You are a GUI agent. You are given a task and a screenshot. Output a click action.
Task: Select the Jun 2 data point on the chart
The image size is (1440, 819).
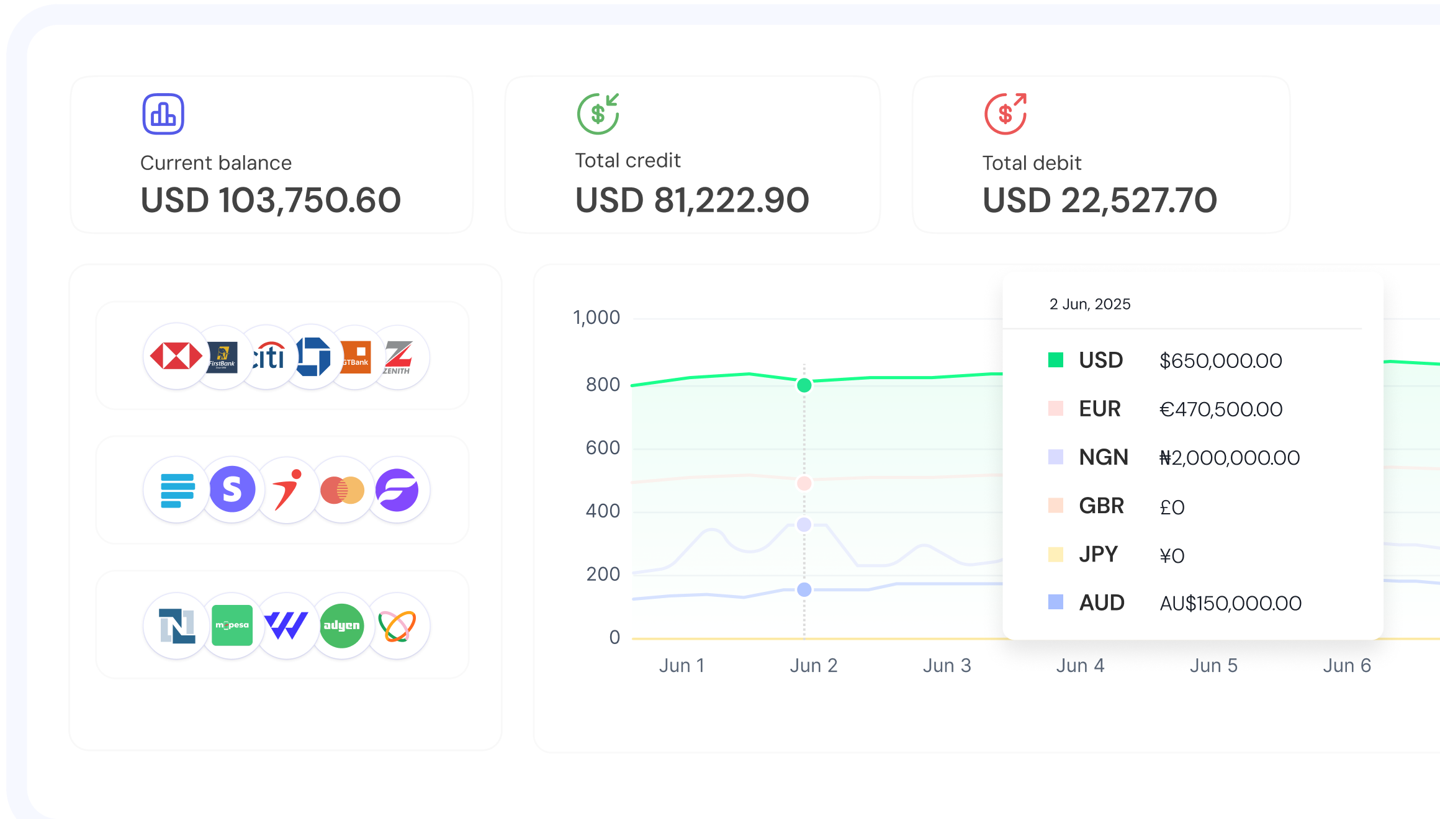tap(804, 385)
